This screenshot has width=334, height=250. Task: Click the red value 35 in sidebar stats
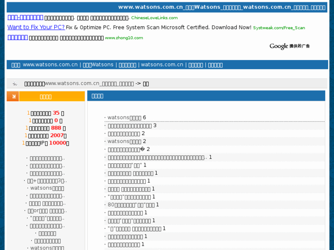[x=56, y=113]
